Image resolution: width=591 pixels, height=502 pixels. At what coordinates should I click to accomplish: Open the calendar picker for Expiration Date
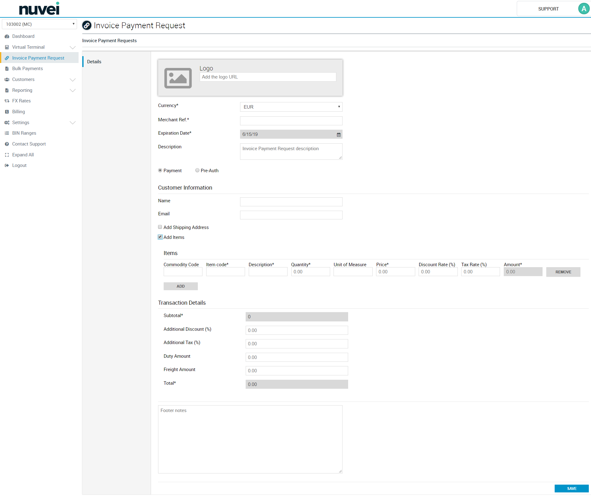[339, 135]
